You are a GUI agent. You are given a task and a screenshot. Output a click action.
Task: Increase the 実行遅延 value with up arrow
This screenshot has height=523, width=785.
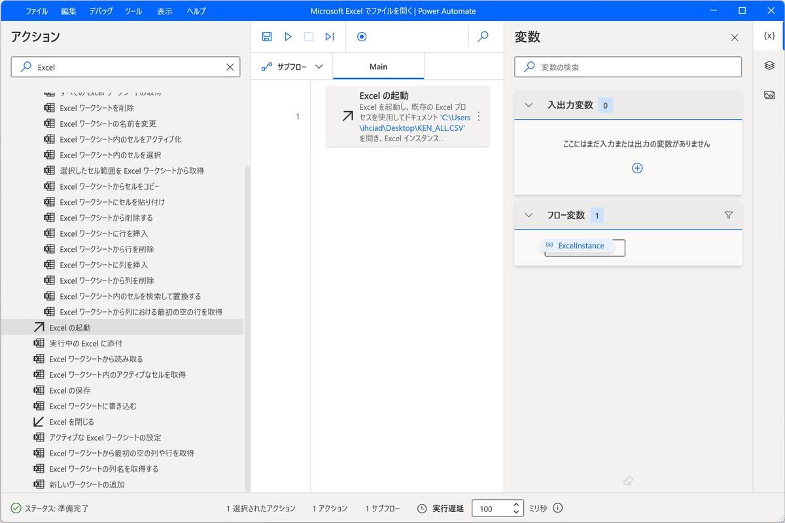(516, 504)
